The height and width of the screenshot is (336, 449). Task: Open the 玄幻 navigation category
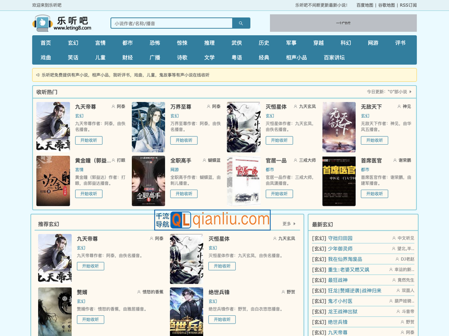coord(73,43)
